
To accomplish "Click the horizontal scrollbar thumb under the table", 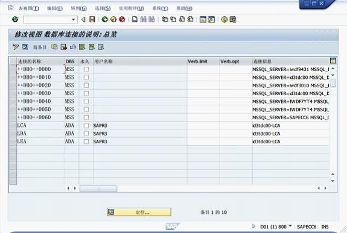I will 98,188.
